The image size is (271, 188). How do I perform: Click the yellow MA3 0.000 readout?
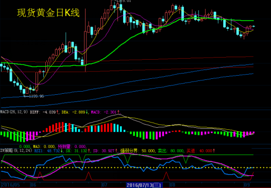pyautogui.click(x=44, y=147)
